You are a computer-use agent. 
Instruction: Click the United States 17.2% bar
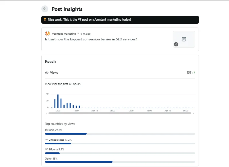[x=58, y=144]
